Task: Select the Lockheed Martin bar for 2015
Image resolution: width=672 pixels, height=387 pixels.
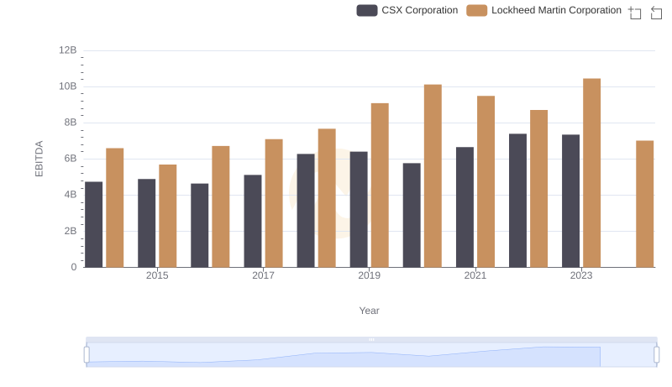Action: [x=167, y=217]
